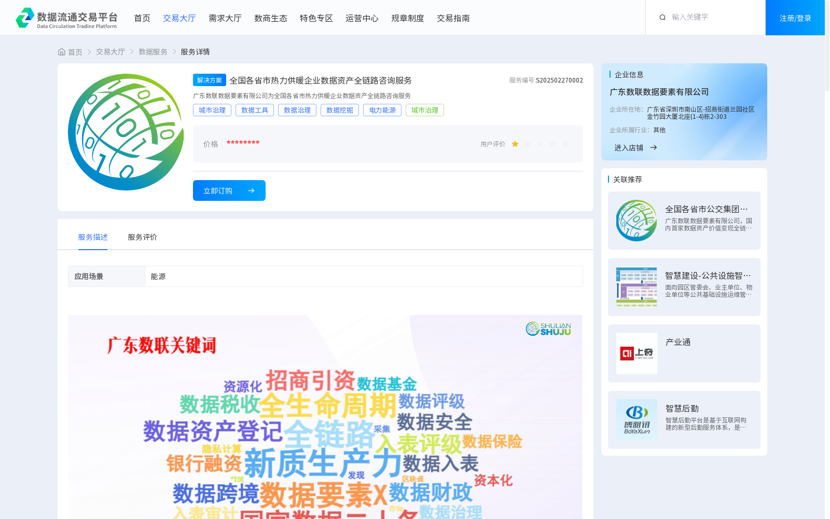
Task: Select the 数据挖掘 tag
Action: pos(340,110)
